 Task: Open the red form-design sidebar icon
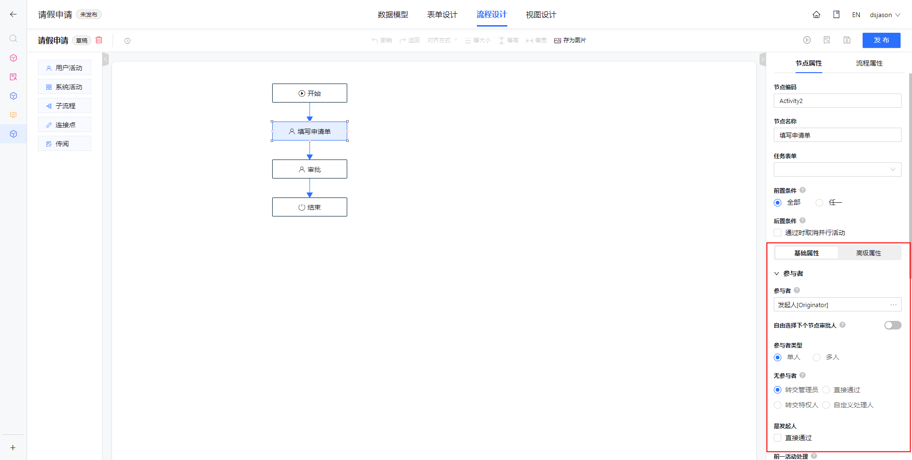[x=13, y=77]
